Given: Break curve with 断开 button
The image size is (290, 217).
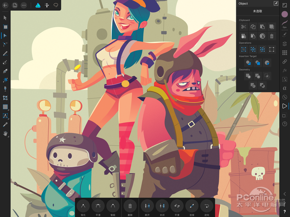Looking at the screenshot, I should (x=147, y=206).
